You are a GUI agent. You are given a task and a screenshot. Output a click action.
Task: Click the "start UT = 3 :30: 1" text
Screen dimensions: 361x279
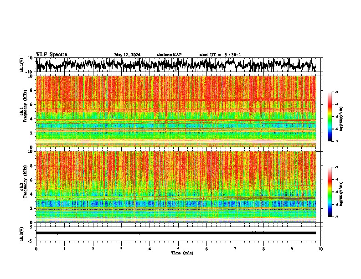coord(220,55)
